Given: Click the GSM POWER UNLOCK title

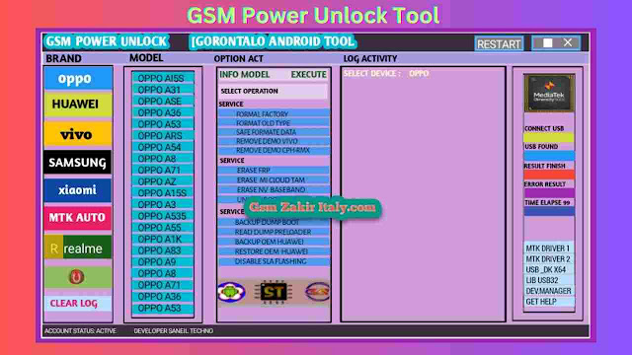Looking at the screenshot, I should [106, 41].
